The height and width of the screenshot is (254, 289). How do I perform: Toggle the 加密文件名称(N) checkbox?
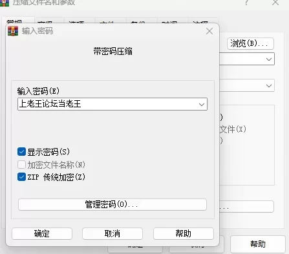click(21, 165)
